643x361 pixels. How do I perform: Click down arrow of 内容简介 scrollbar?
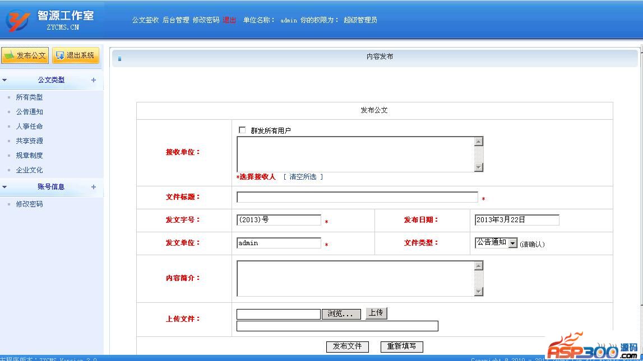(x=479, y=292)
